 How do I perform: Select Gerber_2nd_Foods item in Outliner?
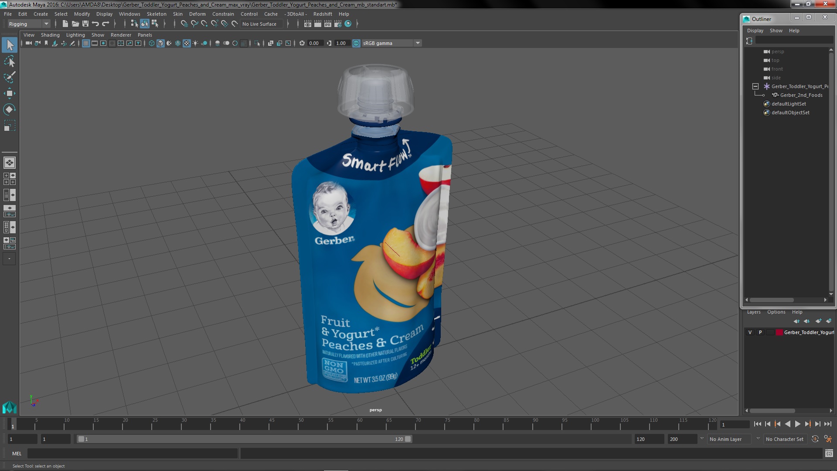click(801, 95)
